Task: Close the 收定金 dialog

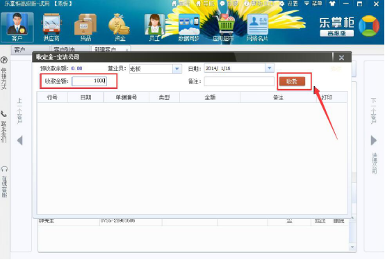Action: (341, 58)
